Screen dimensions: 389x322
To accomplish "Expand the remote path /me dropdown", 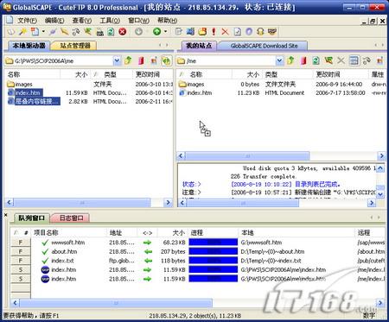I will point(279,60).
